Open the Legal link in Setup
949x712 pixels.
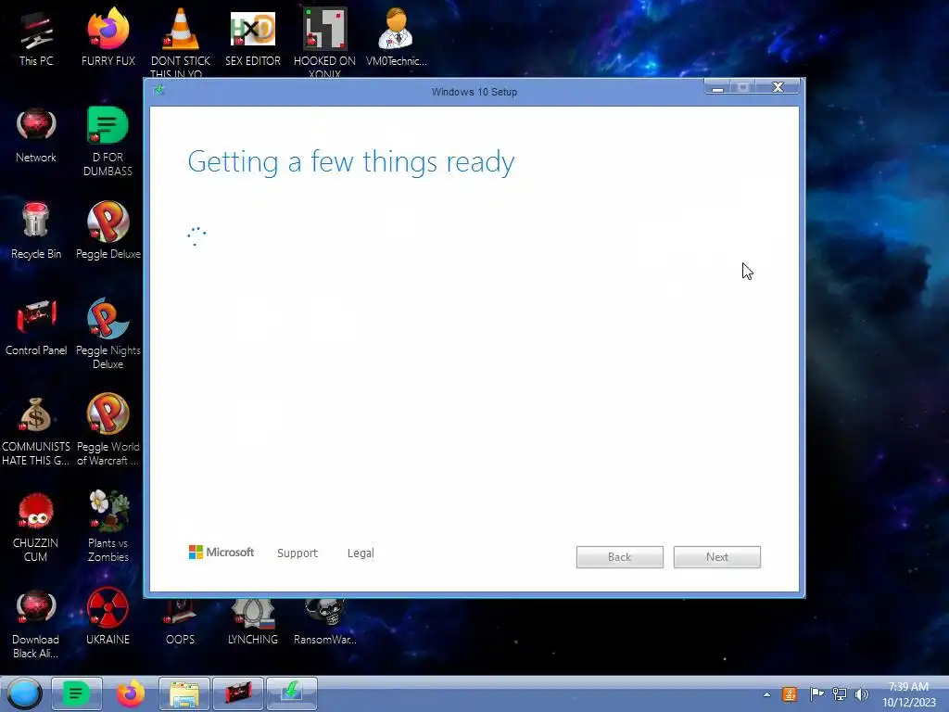pos(361,553)
